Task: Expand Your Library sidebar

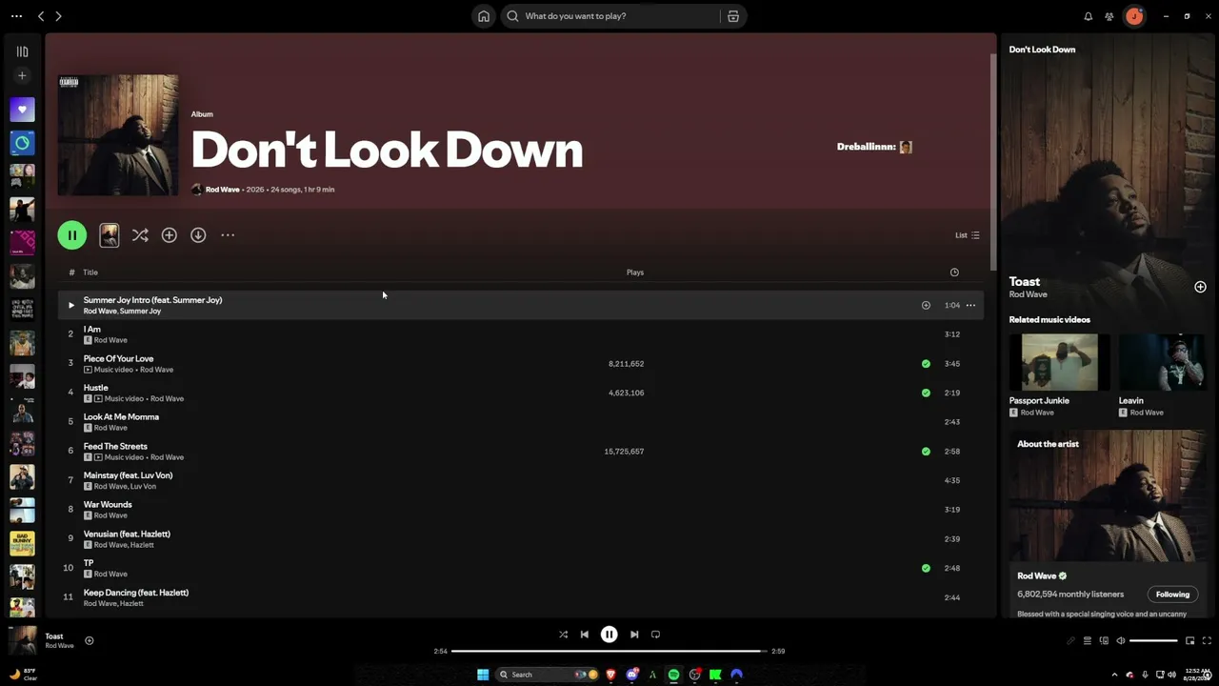Action: click(x=22, y=51)
